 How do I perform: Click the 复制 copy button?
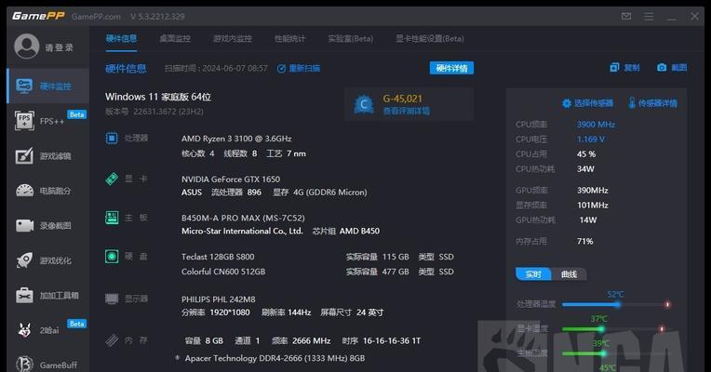[x=624, y=68]
